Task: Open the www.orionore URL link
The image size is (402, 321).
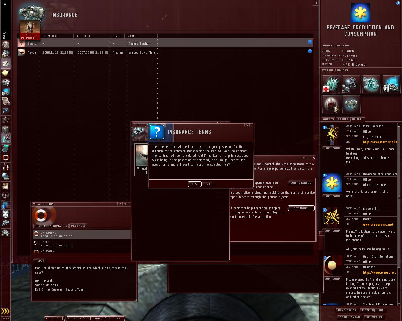Action: tap(380, 272)
